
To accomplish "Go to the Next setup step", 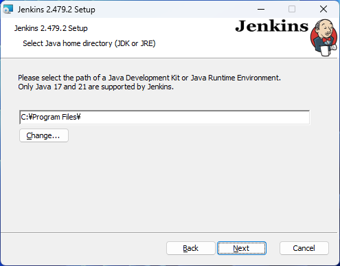I will tap(242, 248).
